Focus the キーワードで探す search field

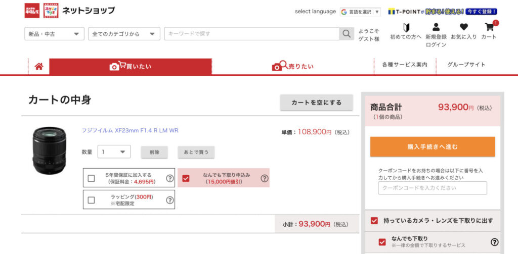[x=252, y=34]
